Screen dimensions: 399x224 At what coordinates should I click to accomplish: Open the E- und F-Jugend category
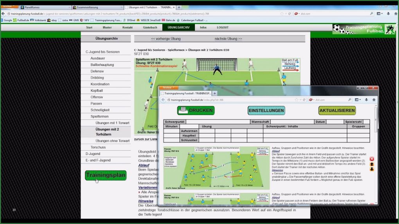tap(98, 160)
